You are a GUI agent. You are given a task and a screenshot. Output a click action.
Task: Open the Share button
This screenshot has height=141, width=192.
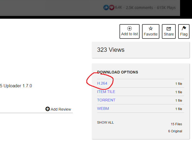point(169,31)
